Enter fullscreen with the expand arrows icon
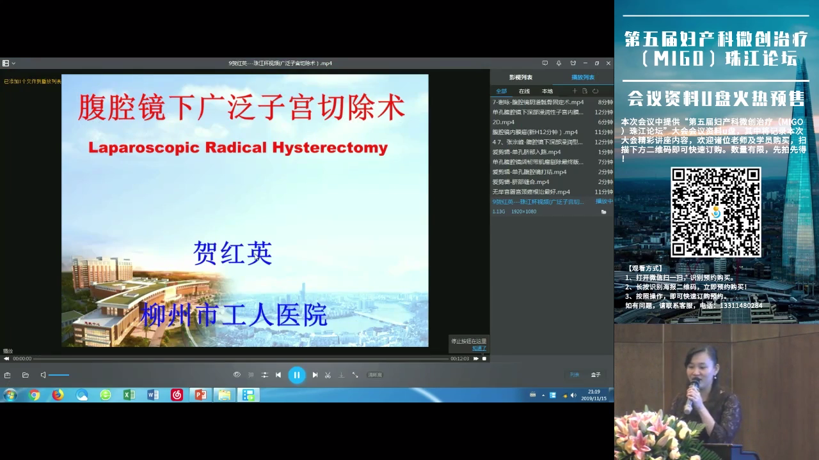Screen dimensions: 819x460 click(355, 375)
